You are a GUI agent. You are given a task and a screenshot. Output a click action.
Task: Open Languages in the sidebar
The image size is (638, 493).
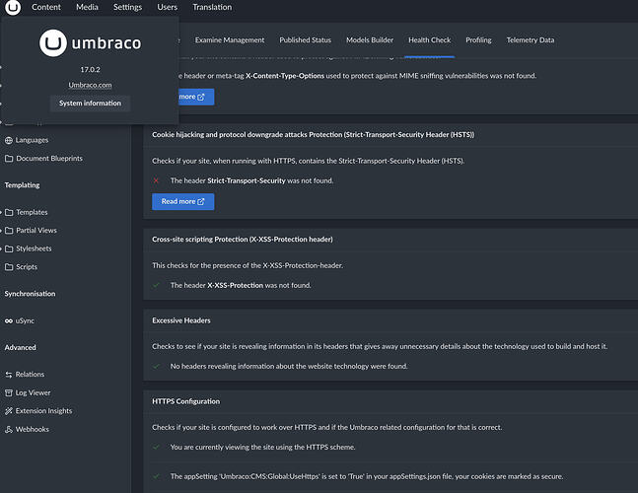click(32, 140)
